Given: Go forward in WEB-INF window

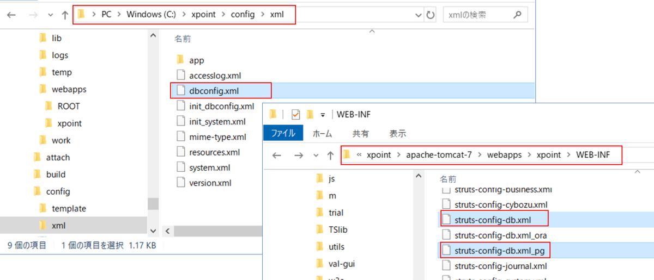Looking at the screenshot, I should tap(298, 155).
